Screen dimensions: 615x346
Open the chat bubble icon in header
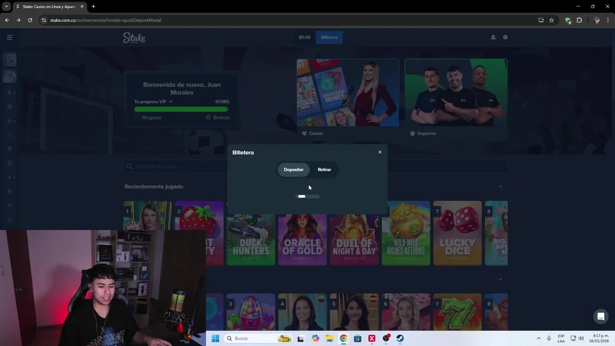[505, 37]
